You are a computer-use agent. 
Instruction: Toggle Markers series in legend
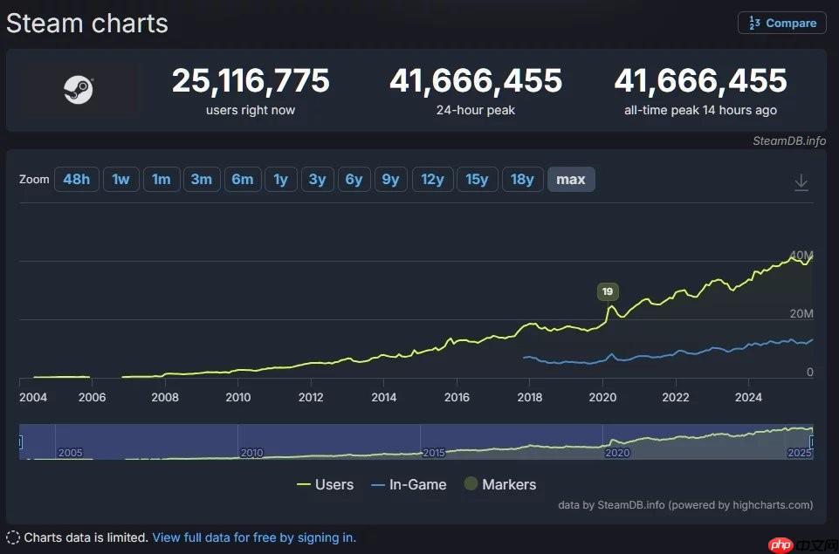(500, 484)
